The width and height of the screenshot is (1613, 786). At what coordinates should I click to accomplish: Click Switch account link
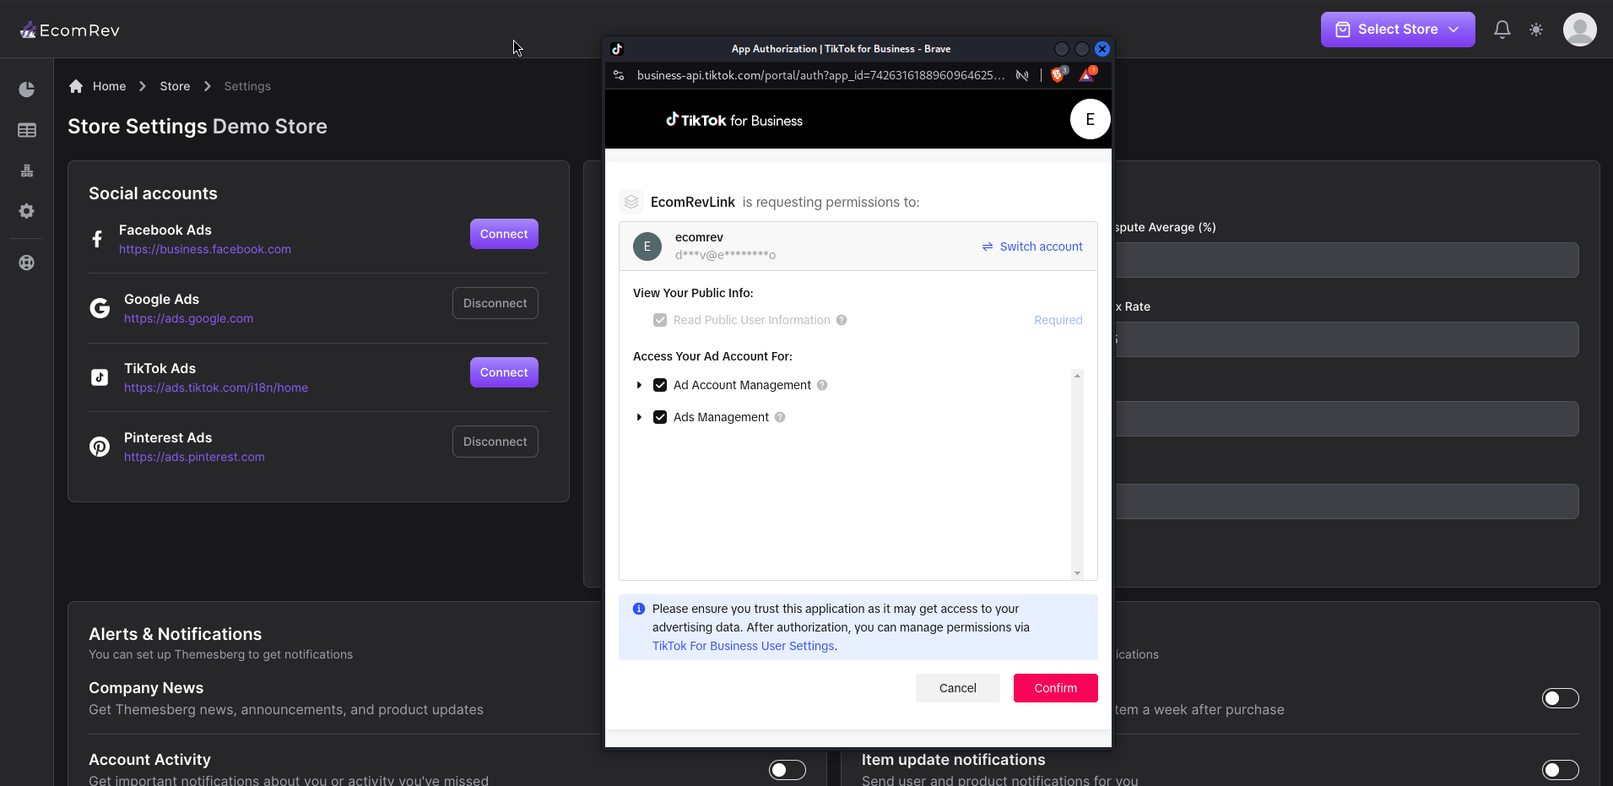(x=1032, y=247)
